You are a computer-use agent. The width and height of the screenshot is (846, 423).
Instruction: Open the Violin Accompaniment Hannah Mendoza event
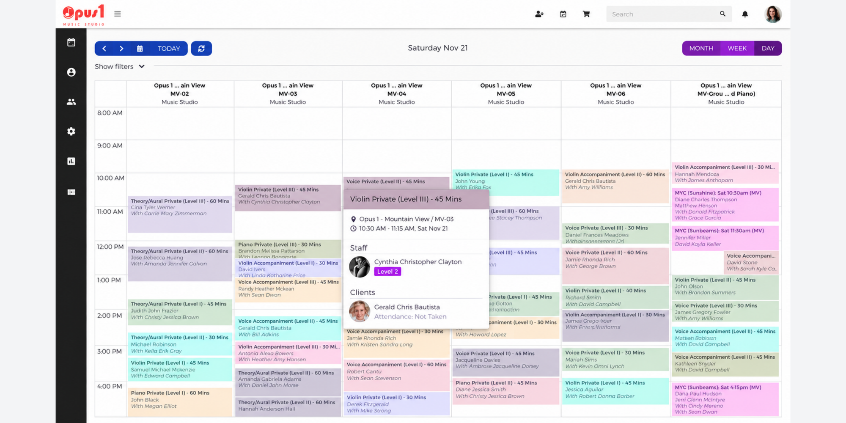click(x=725, y=173)
